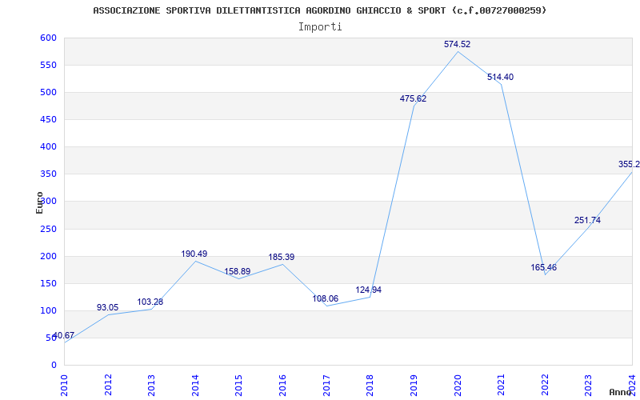Select the 2022 x-axis year label
Image resolution: width=640 pixels, height=400 pixels.
[545, 385]
